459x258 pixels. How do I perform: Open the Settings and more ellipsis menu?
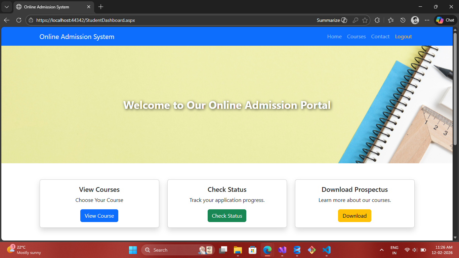427,20
